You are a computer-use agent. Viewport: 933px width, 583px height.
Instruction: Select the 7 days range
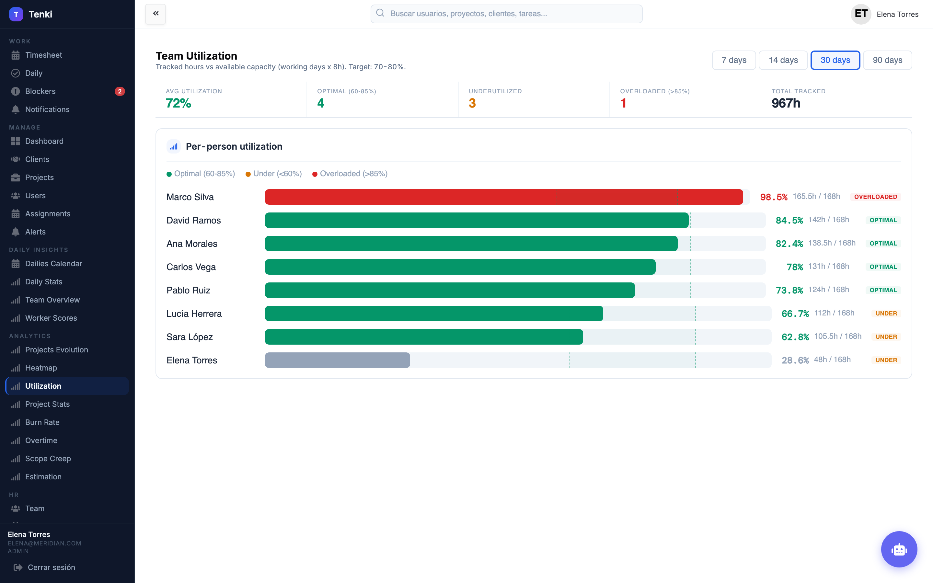pyautogui.click(x=734, y=60)
